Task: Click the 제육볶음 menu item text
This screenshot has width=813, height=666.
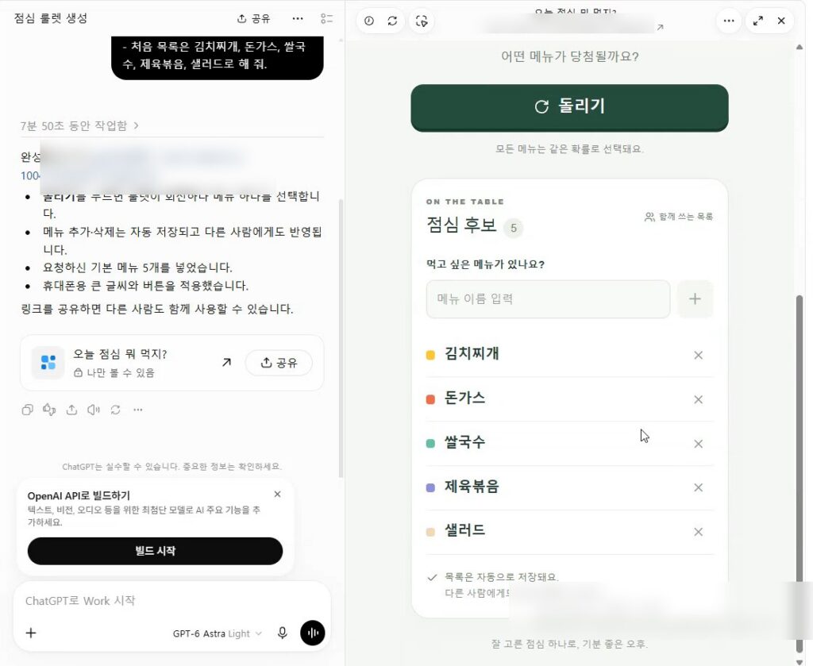Action: 472,486
